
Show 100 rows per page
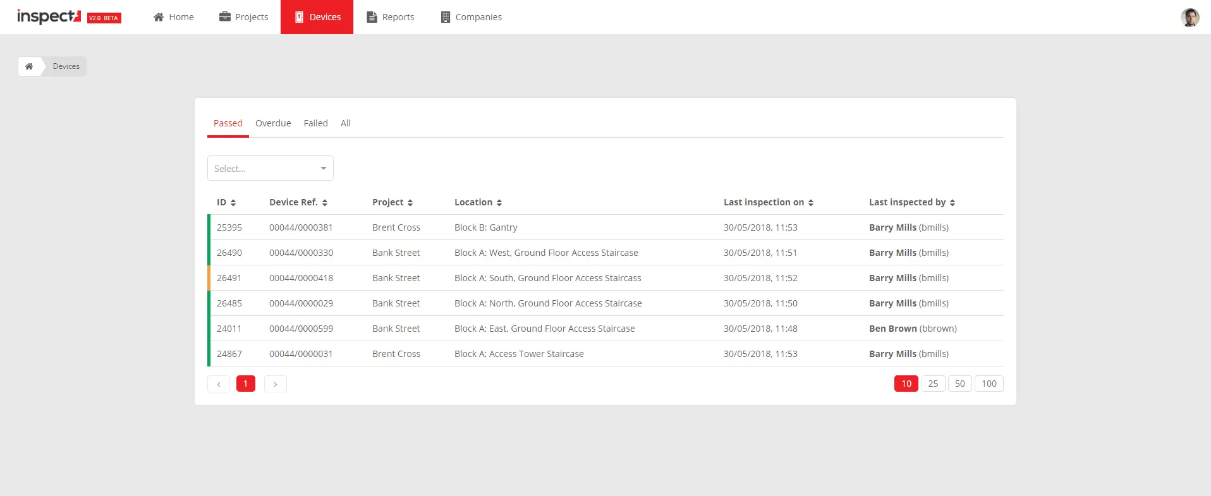[989, 384]
